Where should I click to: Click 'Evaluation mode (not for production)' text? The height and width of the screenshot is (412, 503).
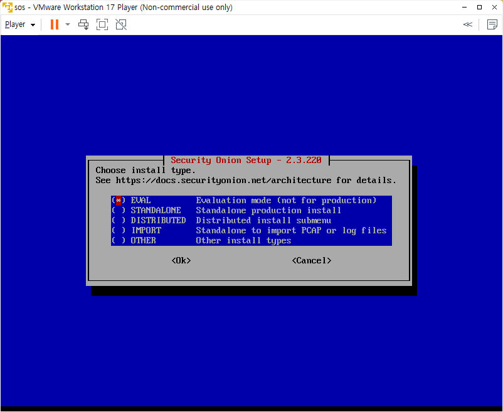pos(286,201)
